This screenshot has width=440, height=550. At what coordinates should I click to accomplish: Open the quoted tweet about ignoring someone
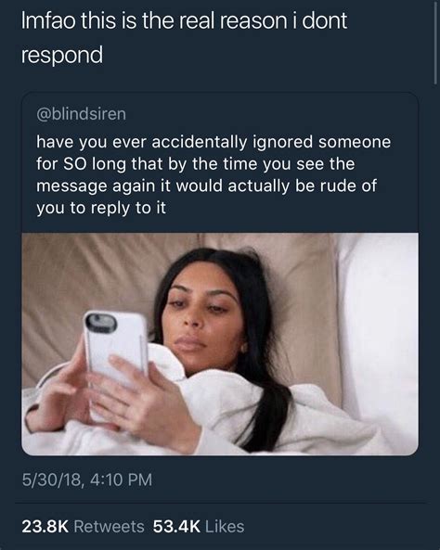[x=220, y=274]
